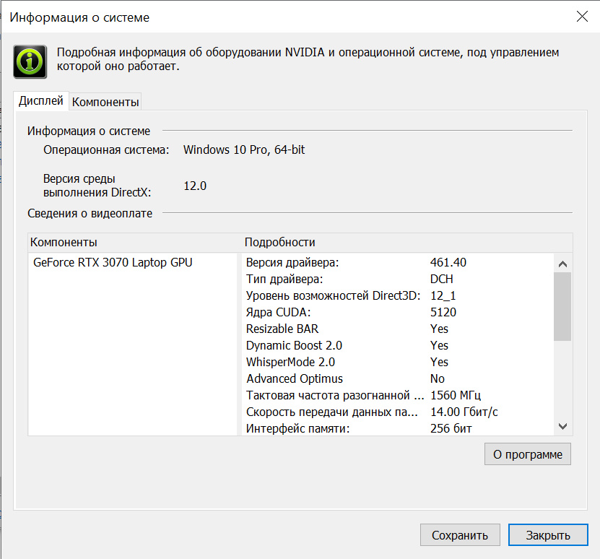Click the CUDA cores value 5120
This screenshot has height=559, width=600.
443,313
